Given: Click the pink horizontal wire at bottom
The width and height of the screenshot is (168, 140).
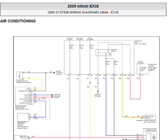Looking at the screenshot, I should click(85, 137).
